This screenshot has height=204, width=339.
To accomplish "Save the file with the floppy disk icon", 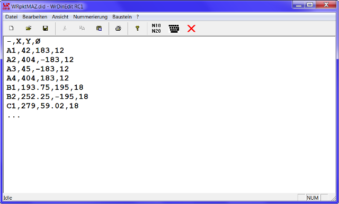I will 45,28.
